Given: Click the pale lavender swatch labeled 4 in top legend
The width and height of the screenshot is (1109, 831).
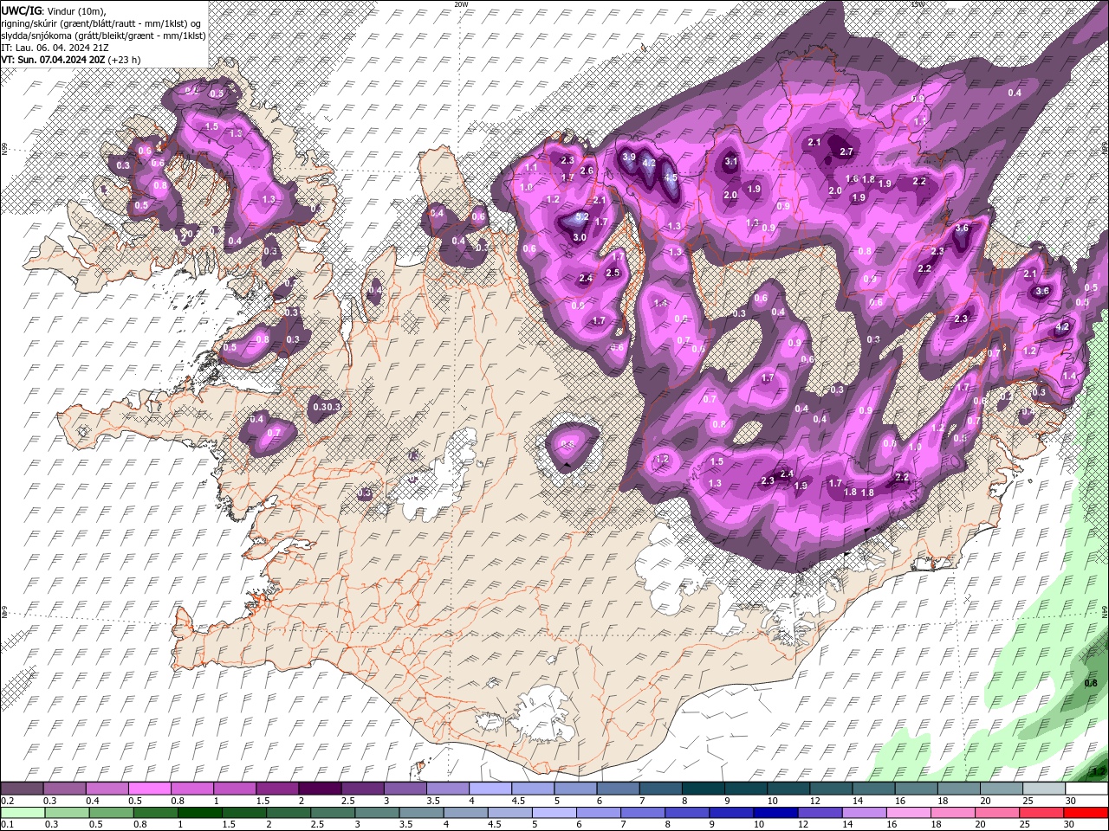Looking at the screenshot, I should point(490,789).
